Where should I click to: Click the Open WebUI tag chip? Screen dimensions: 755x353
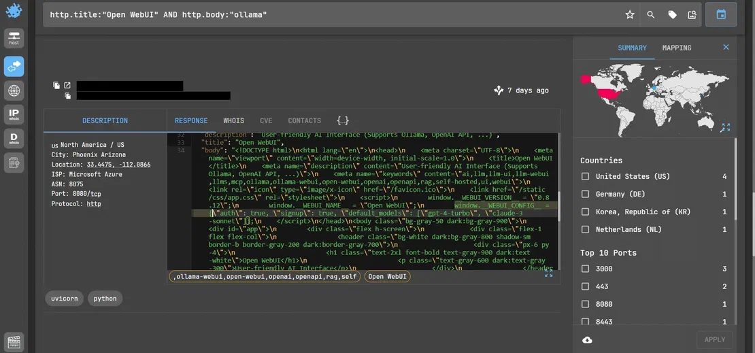[x=387, y=276]
